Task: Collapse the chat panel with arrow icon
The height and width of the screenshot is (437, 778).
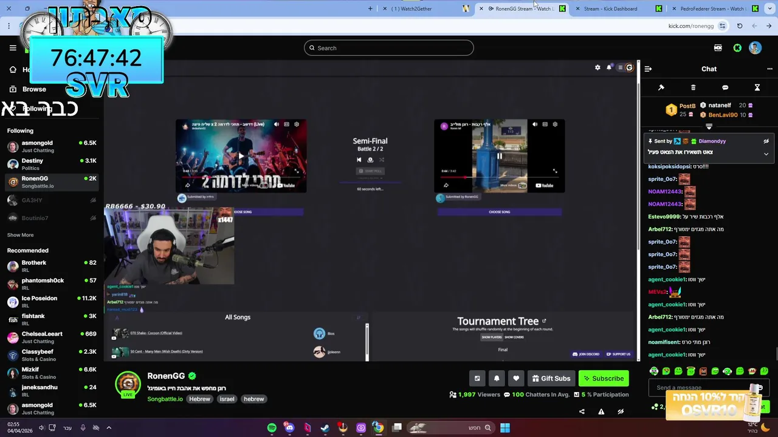Action: (648, 69)
